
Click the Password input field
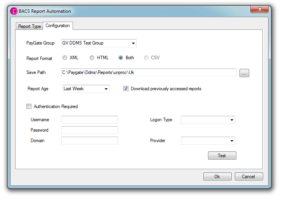point(89,130)
